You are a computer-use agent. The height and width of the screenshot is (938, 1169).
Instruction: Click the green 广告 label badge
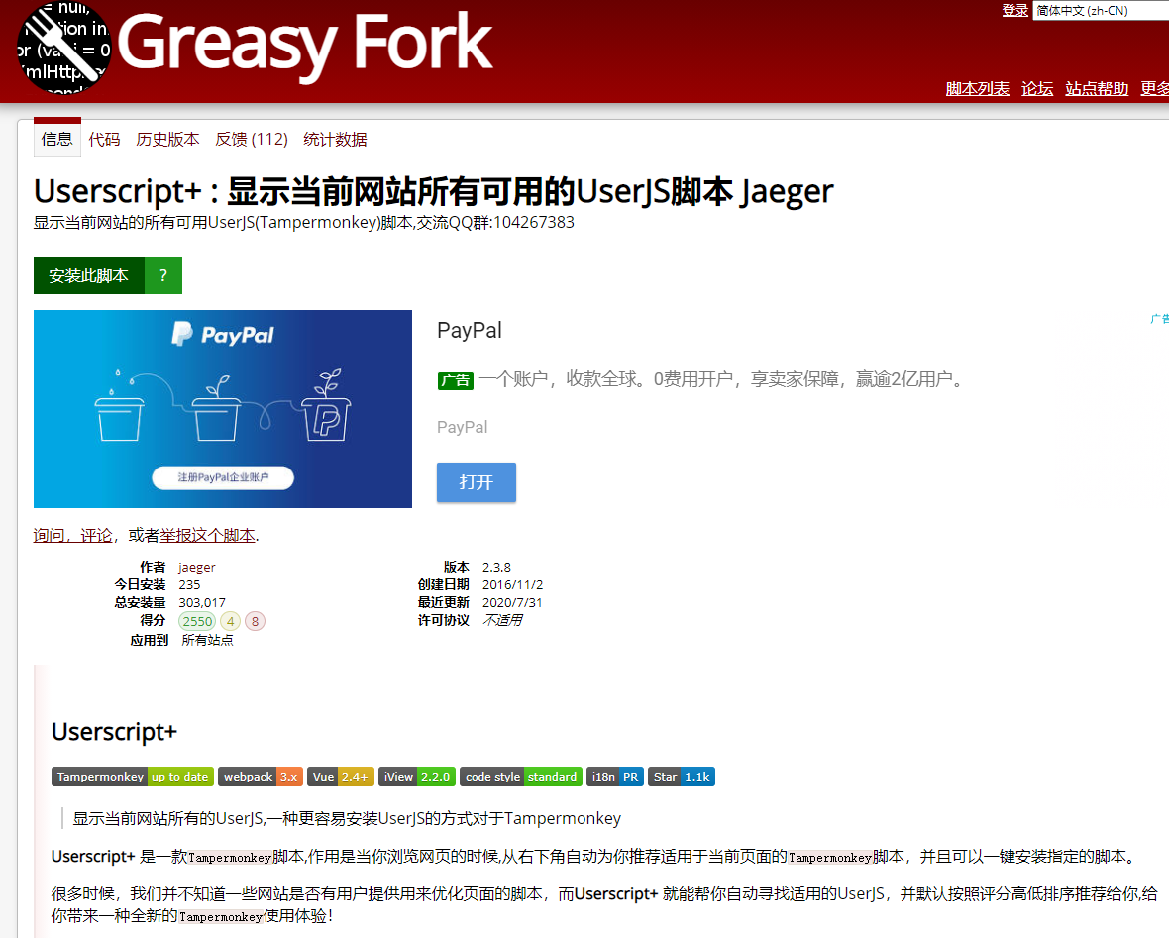click(456, 381)
